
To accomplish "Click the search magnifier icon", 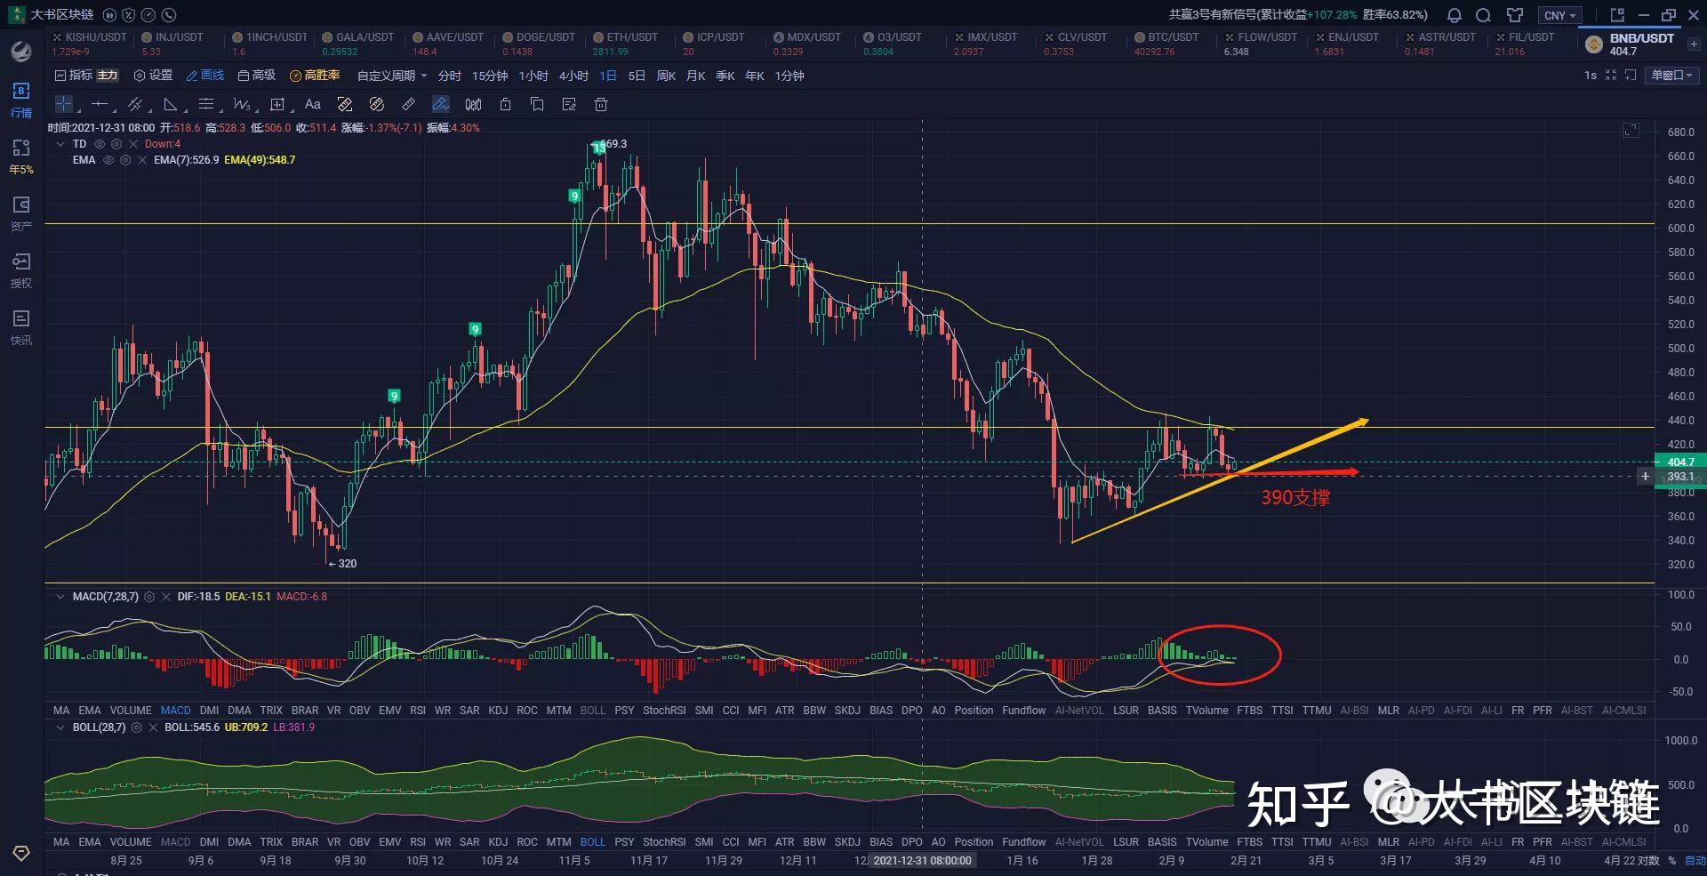I will 1484,15.
